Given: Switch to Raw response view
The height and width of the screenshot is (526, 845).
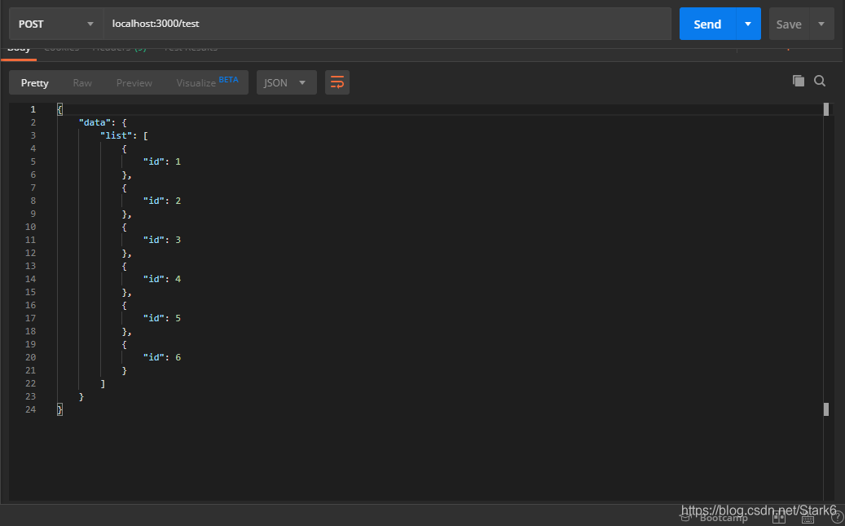Looking at the screenshot, I should pyautogui.click(x=81, y=82).
